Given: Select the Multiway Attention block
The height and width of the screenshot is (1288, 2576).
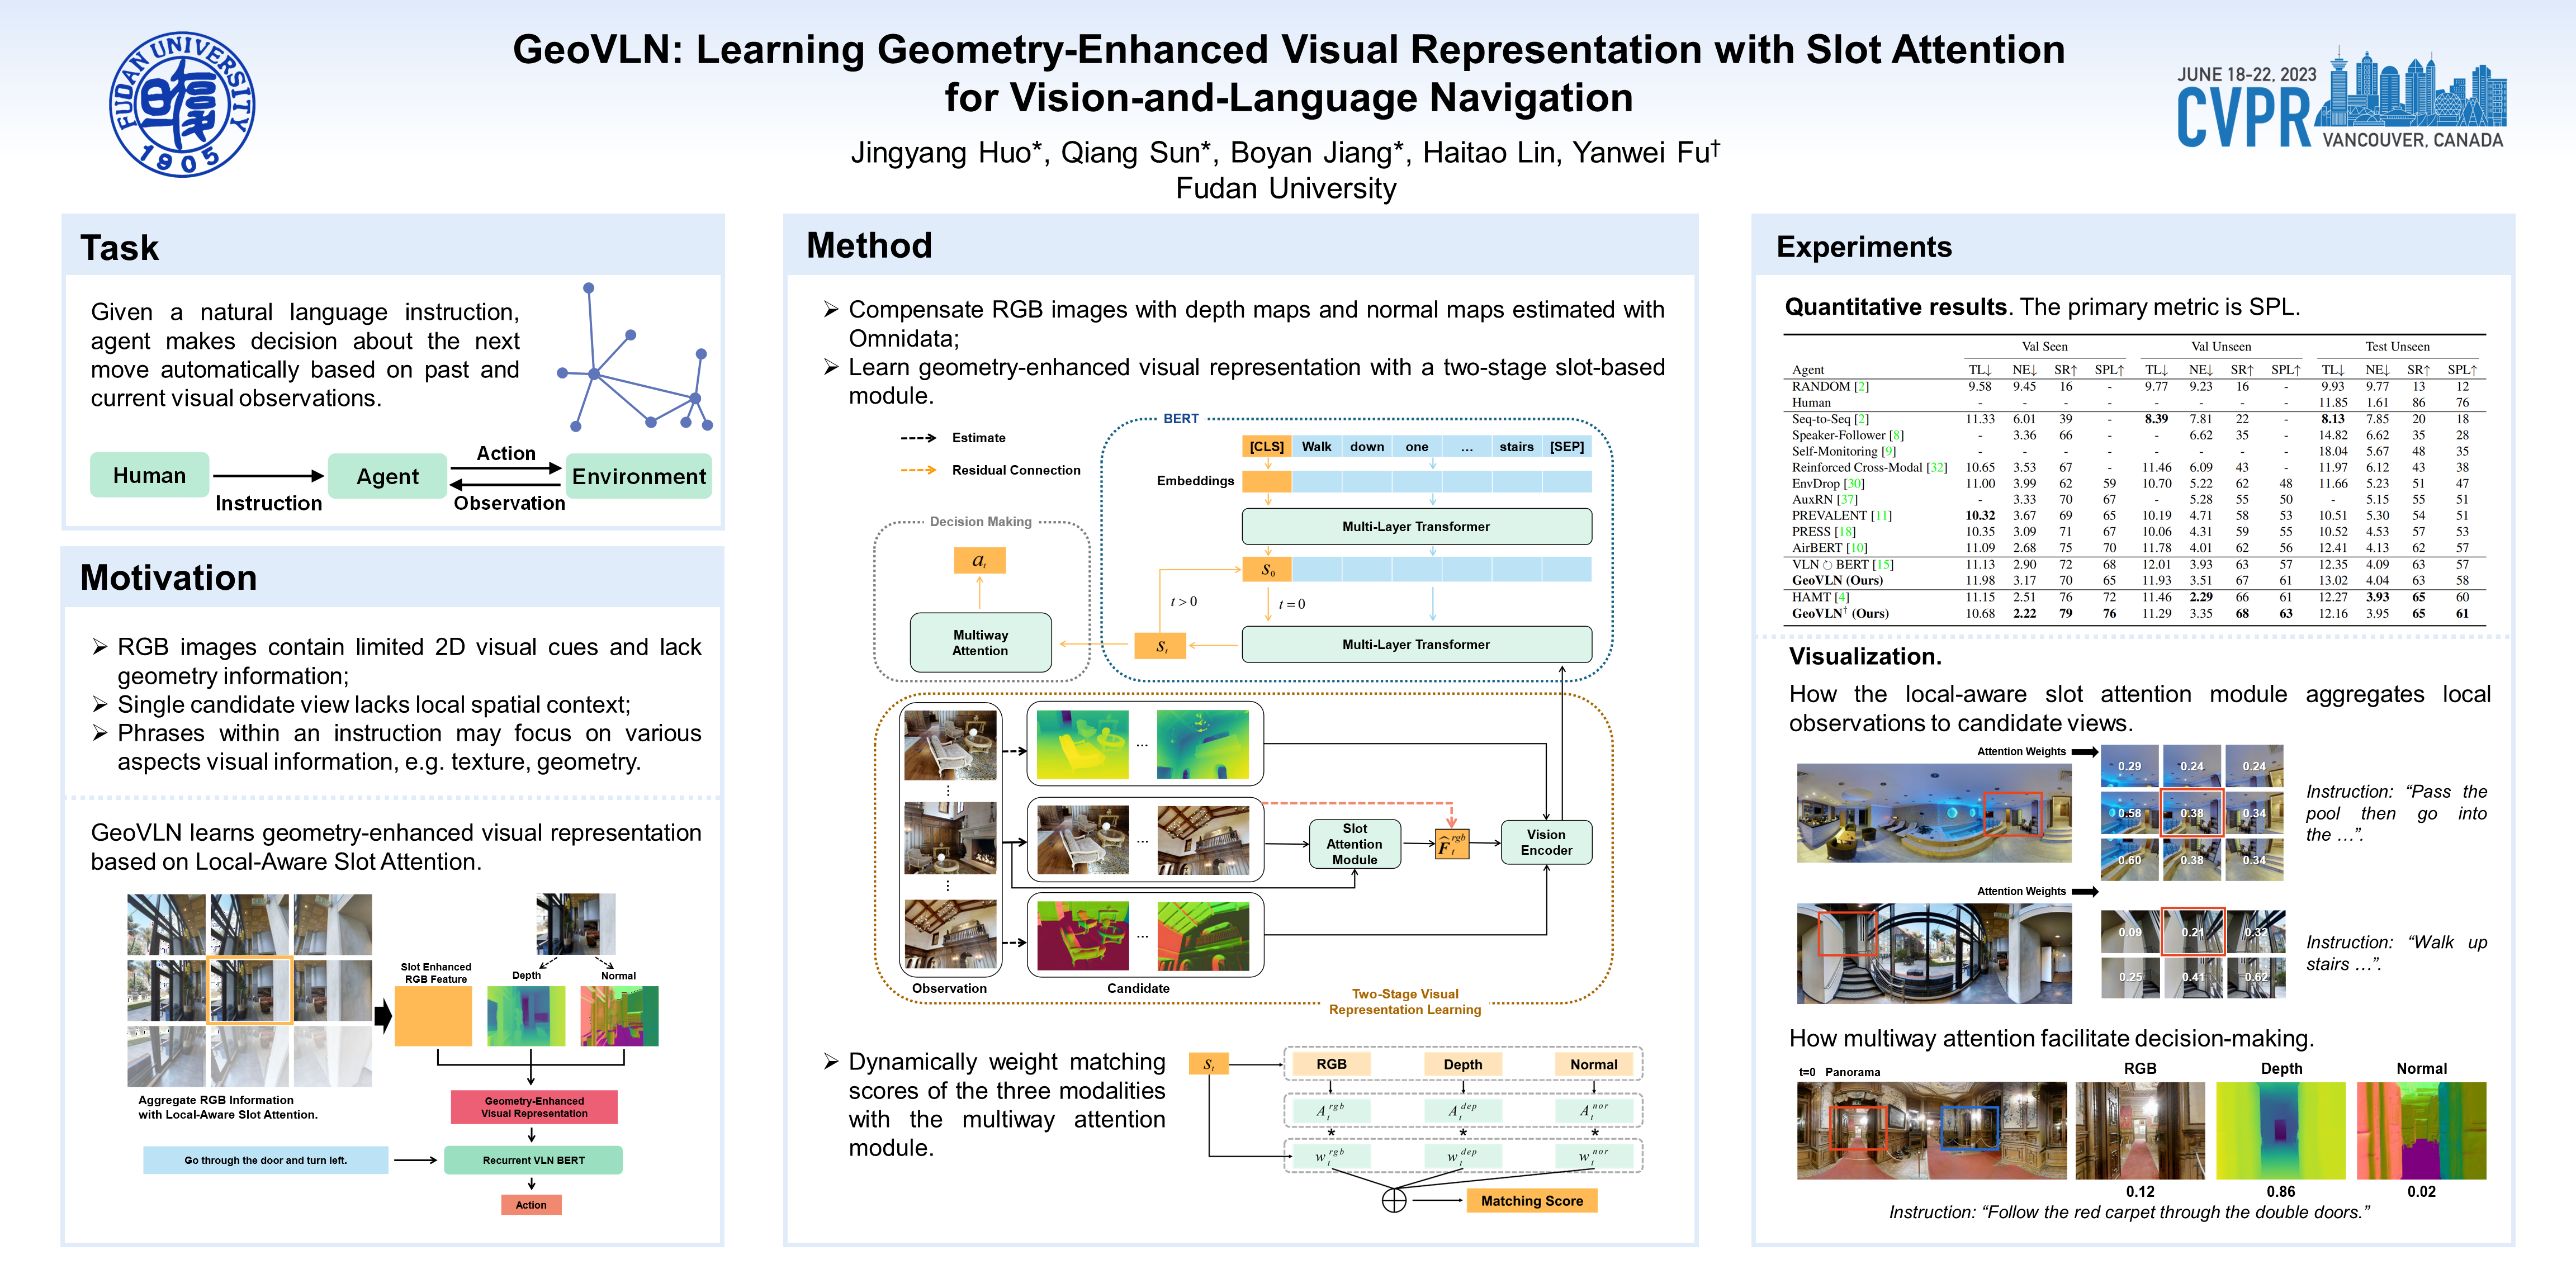Looking at the screenshot, I should (x=980, y=642).
